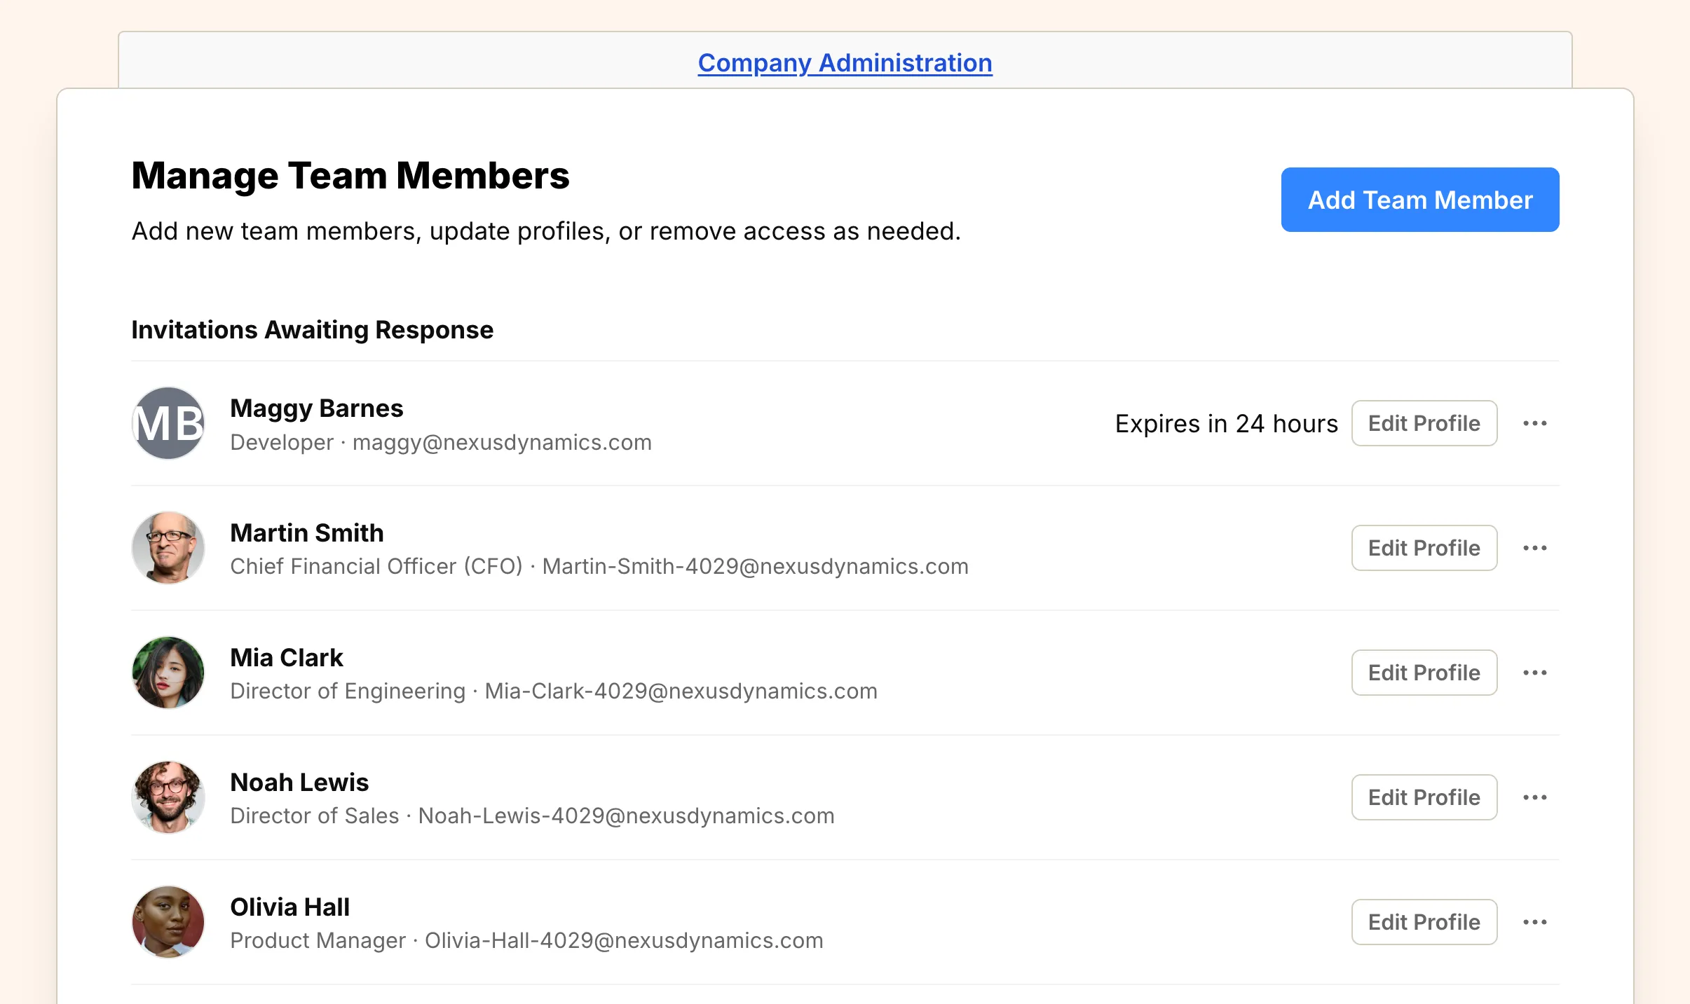Click Maggy's email address maggy@nexusdynamics.com

pos(501,442)
